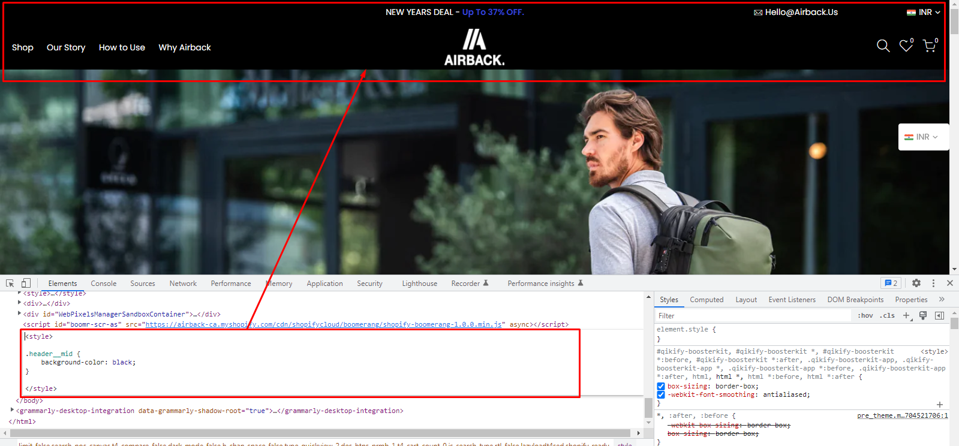
Task: Uncheck the -webkit-font-smoothing property
Action: pyautogui.click(x=661, y=395)
